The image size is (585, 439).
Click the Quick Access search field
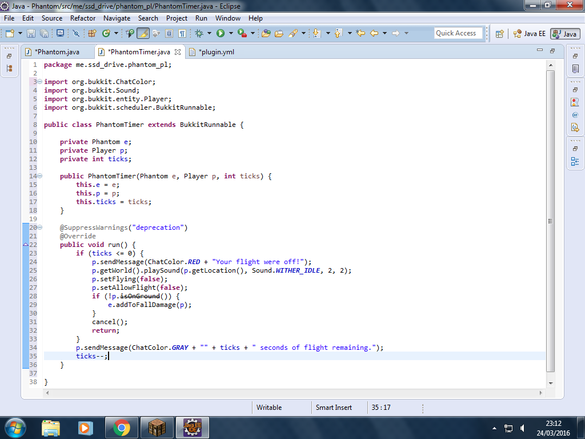[x=458, y=33]
